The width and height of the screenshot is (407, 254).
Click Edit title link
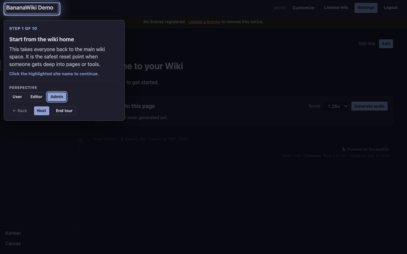[x=367, y=44]
